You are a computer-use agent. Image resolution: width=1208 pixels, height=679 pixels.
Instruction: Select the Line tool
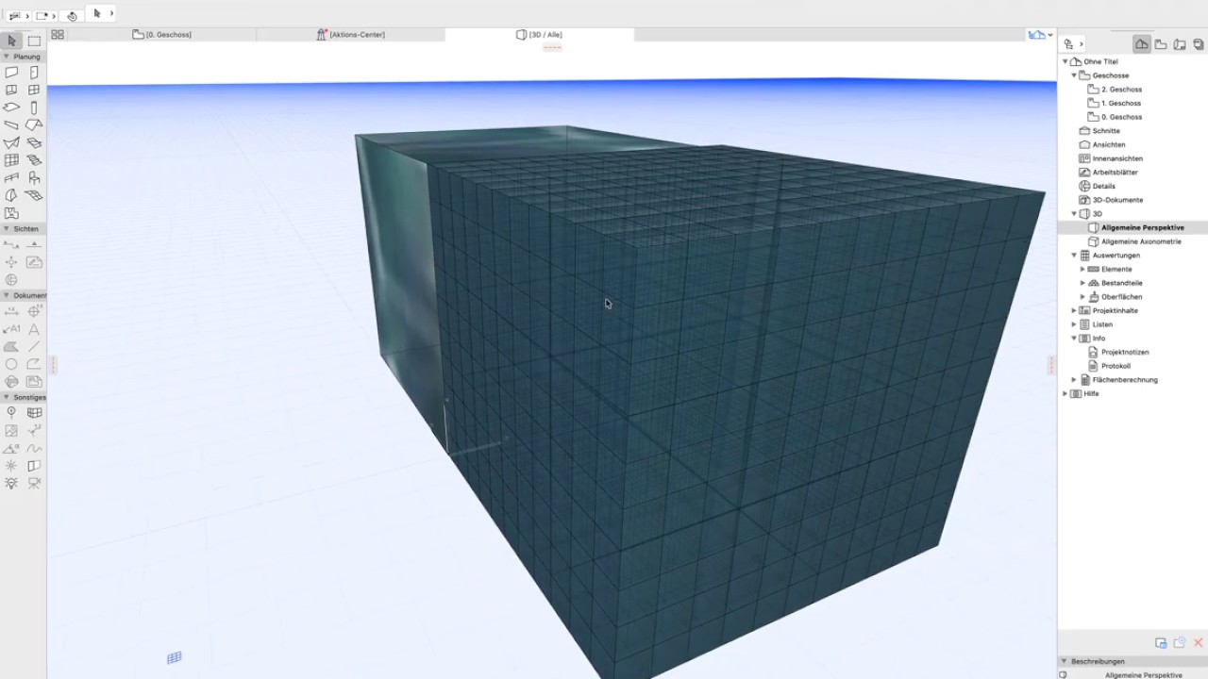(x=34, y=346)
